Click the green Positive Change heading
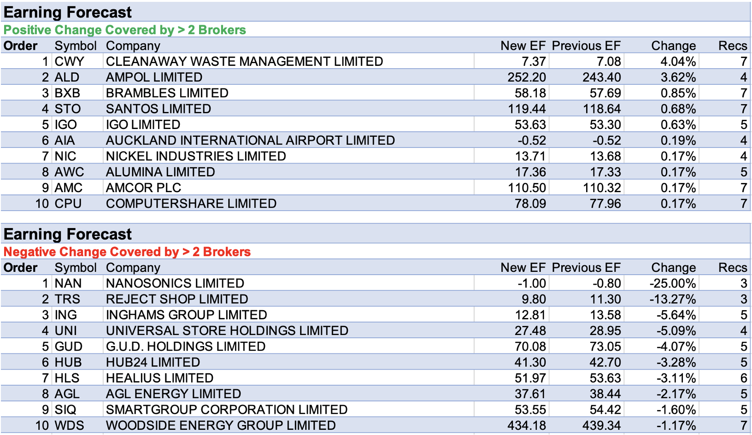 tap(125, 30)
